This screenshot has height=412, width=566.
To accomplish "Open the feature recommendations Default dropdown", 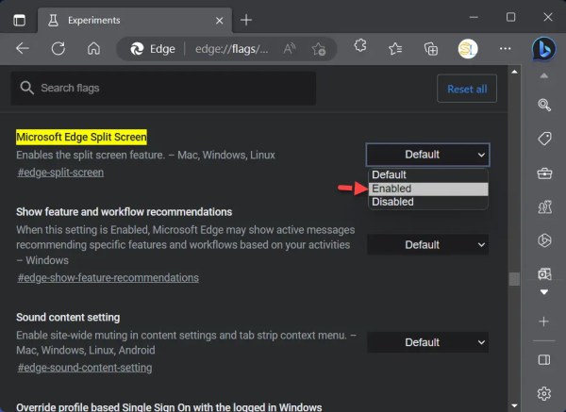I will (x=427, y=244).
